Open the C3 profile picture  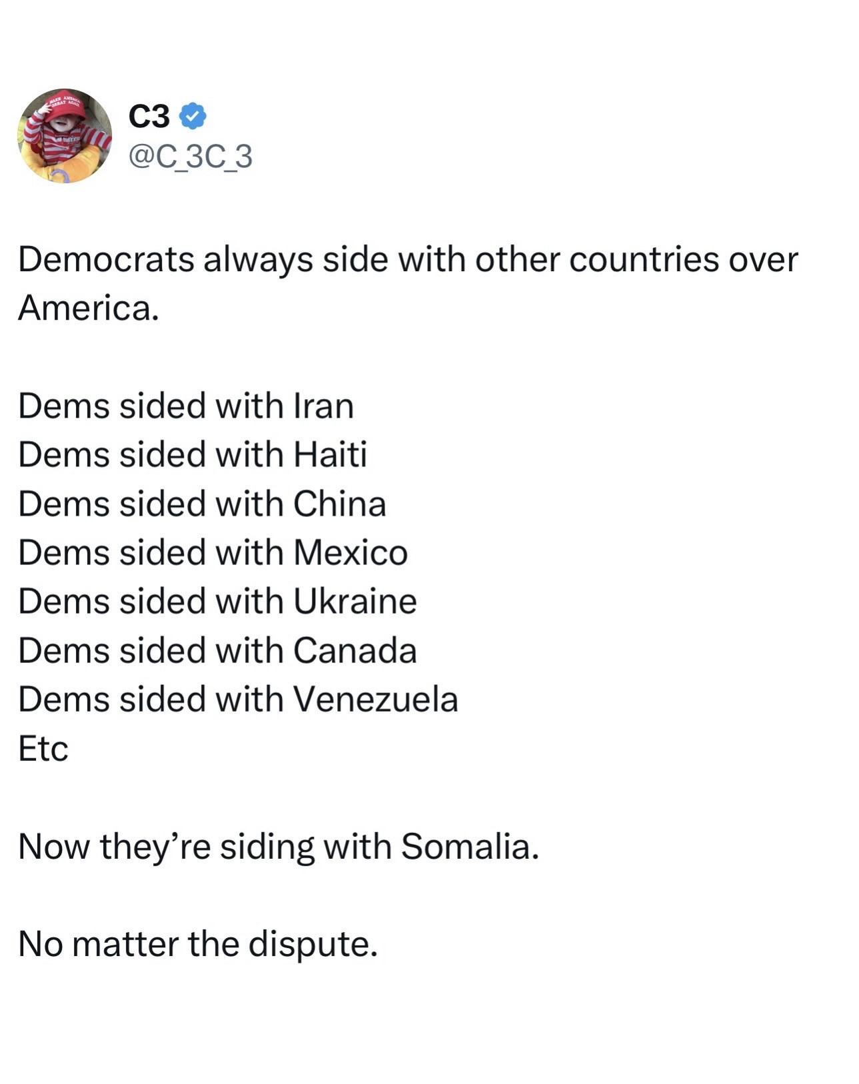(x=65, y=136)
